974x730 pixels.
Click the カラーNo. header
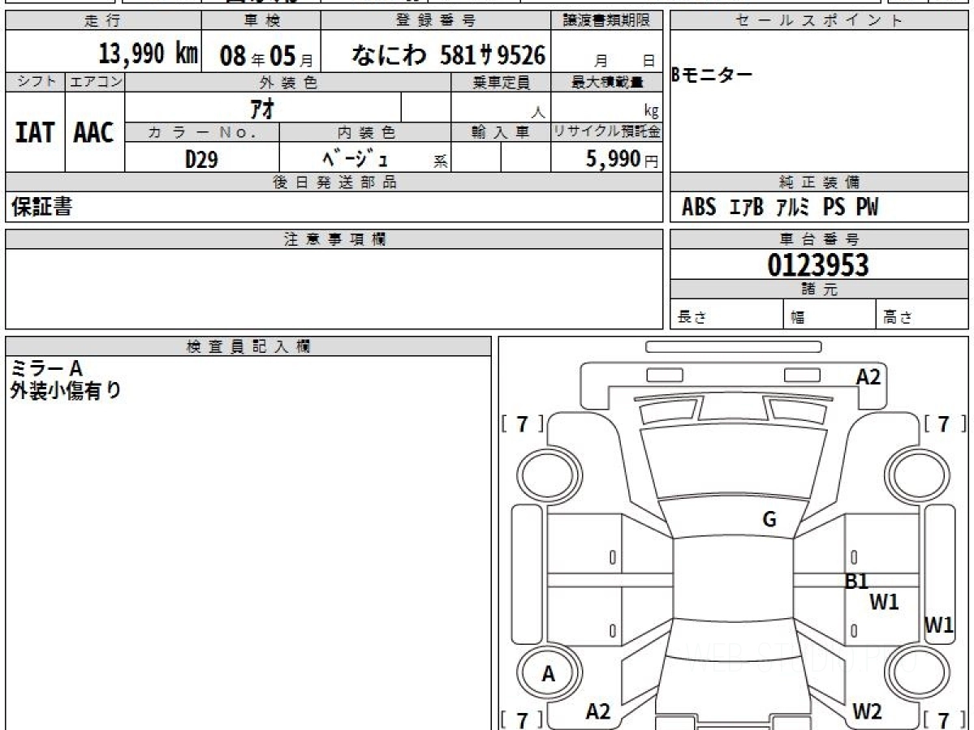[x=202, y=133]
